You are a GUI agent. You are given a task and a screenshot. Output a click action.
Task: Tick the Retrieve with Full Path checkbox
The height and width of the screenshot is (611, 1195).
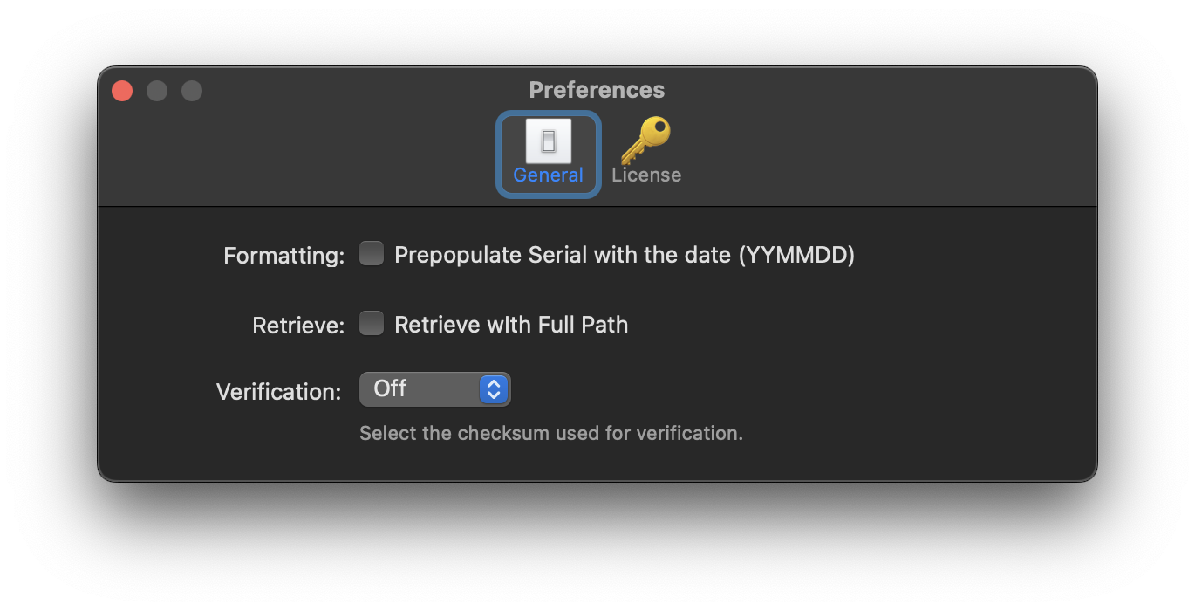pos(372,324)
